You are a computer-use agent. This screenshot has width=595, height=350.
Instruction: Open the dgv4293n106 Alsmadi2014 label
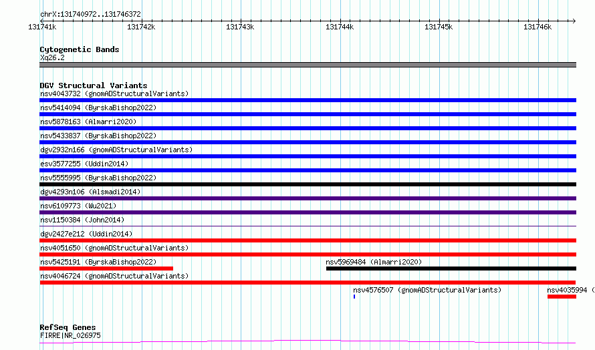click(90, 192)
